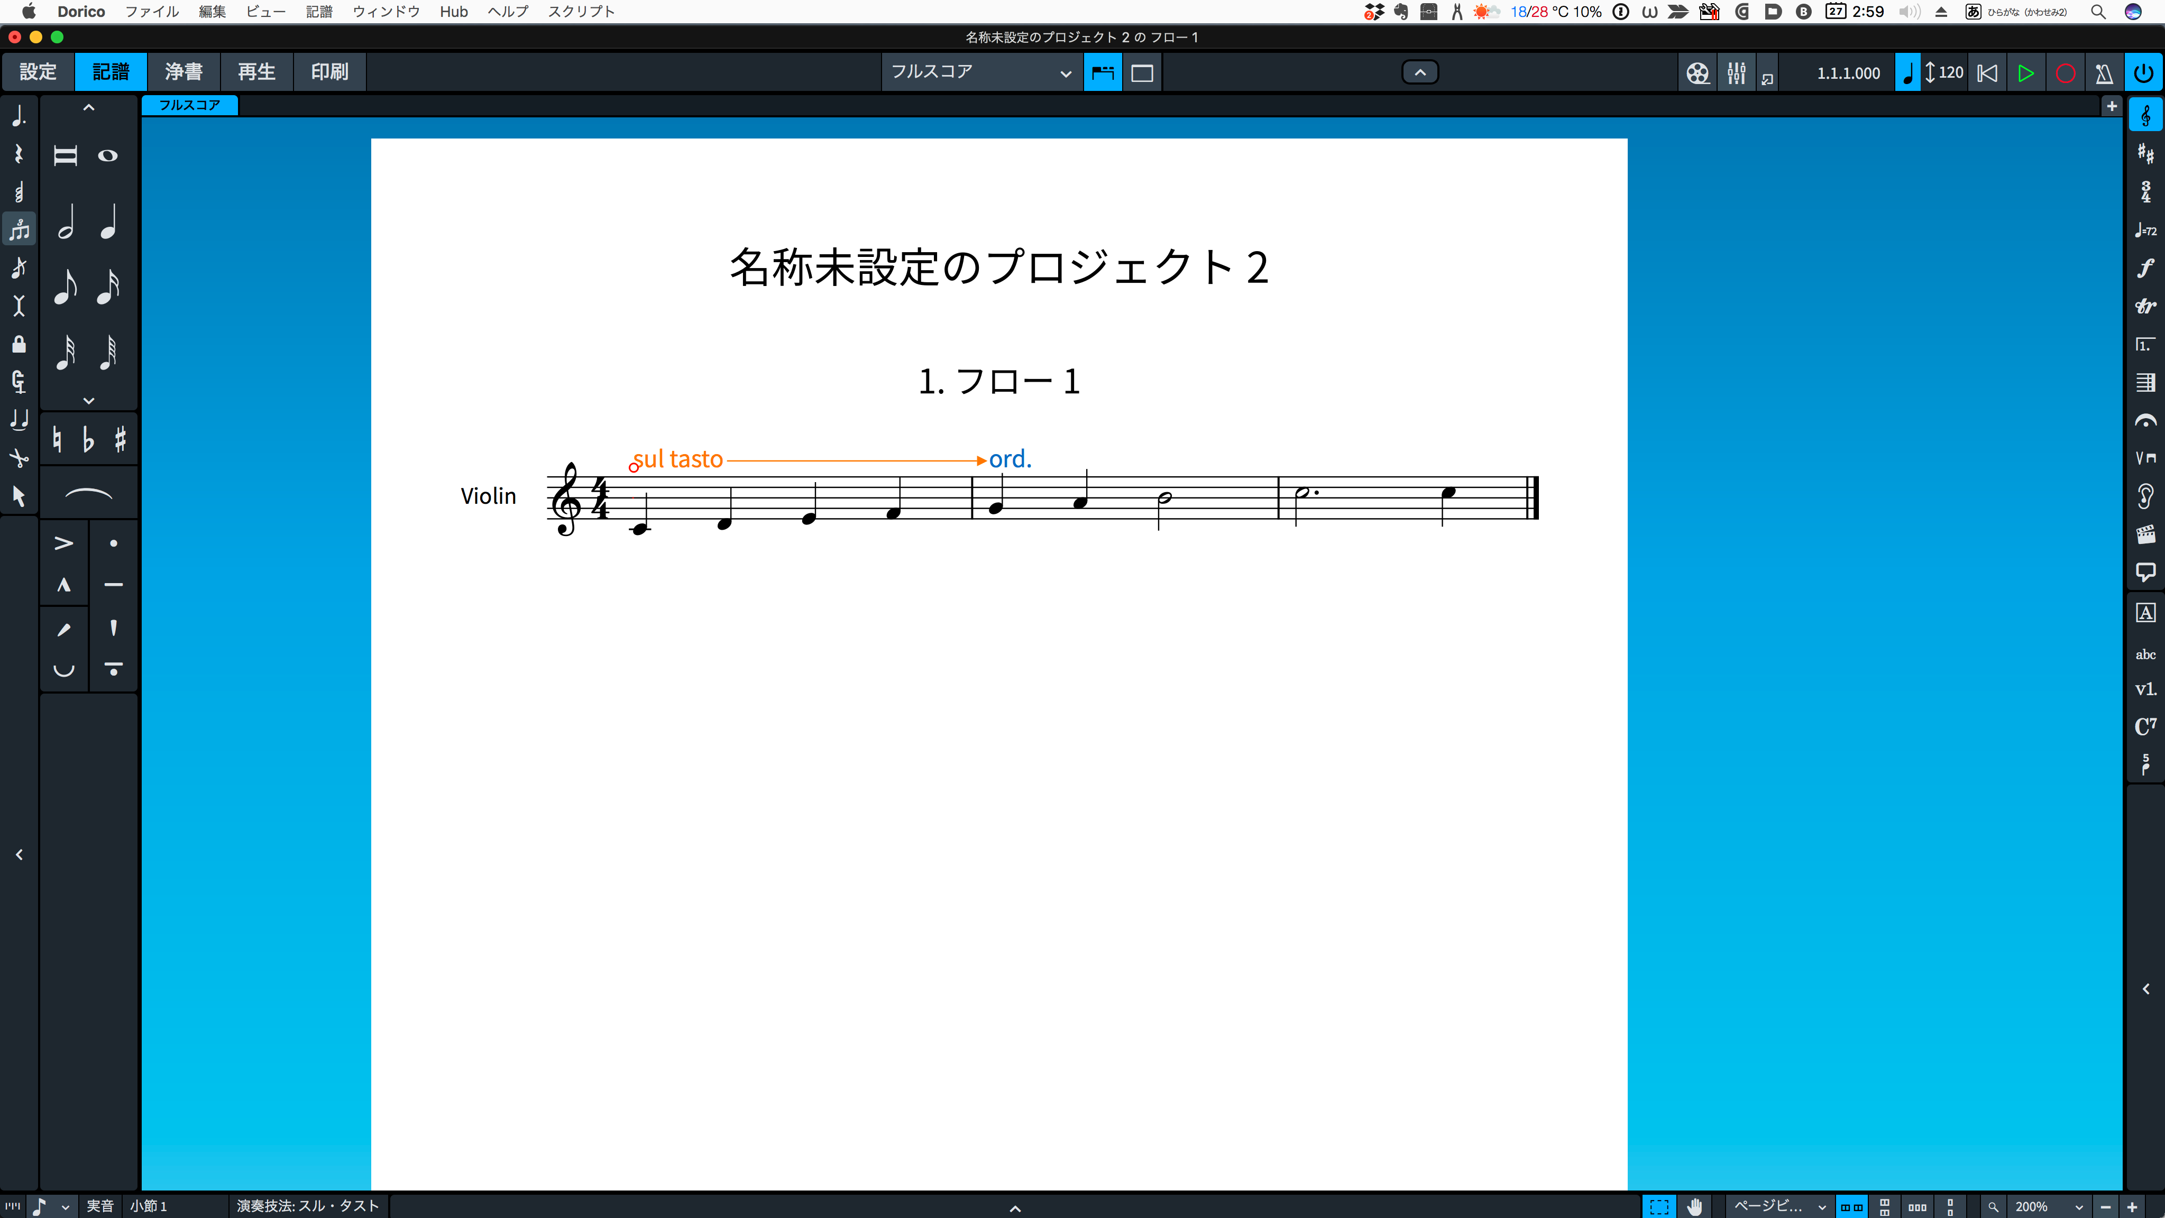This screenshot has height=1218, width=2165.
Task: Toggle the metronome click
Action: tap(2104, 73)
